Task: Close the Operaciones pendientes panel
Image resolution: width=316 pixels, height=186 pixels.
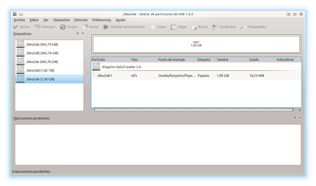Action: (300, 118)
